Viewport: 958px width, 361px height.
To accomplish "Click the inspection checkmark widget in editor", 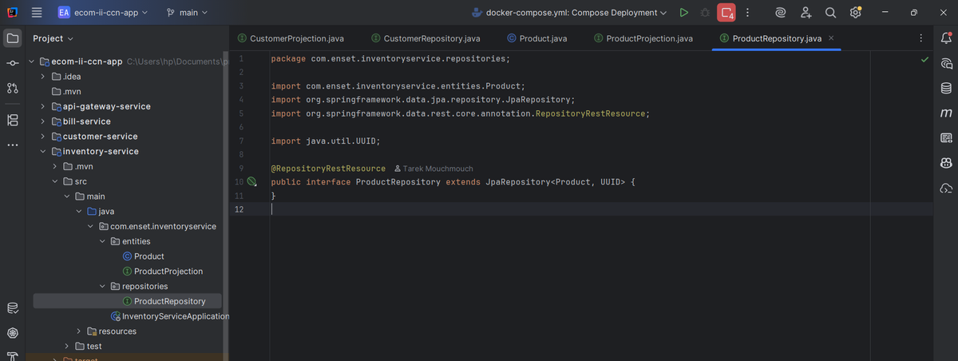I will pos(924,59).
